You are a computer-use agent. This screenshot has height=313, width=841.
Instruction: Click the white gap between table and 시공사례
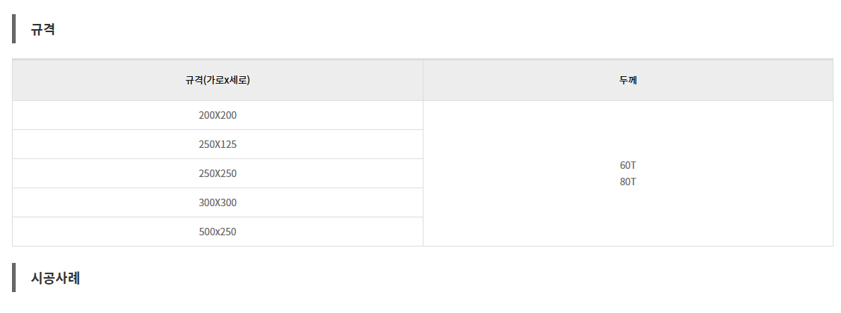coord(422,254)
